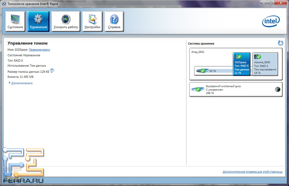Switch to the Управление tab

(x=38, y=22)
